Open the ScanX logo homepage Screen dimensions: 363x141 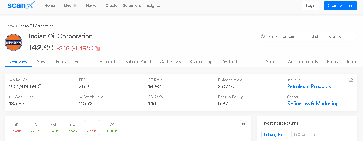coord(21,5)
